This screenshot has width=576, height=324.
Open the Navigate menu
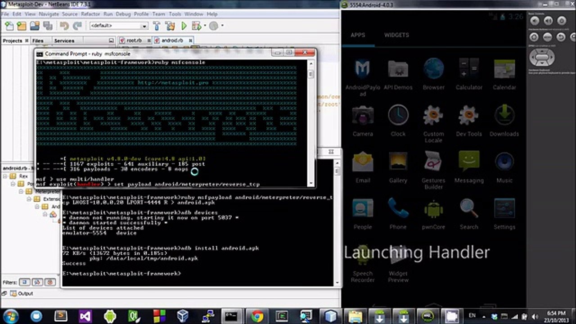(49, 14)
